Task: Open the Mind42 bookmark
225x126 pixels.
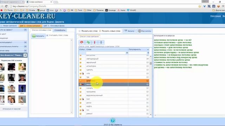Action: 131,10
